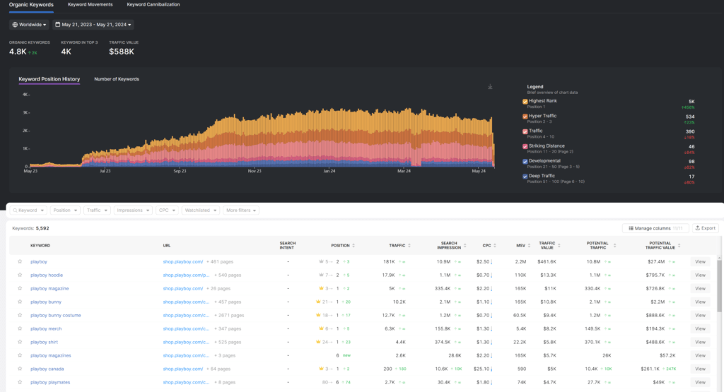Click the $588K traffic value figure
This screenshot has width=724, height=392.
click(x=122, y=52)
